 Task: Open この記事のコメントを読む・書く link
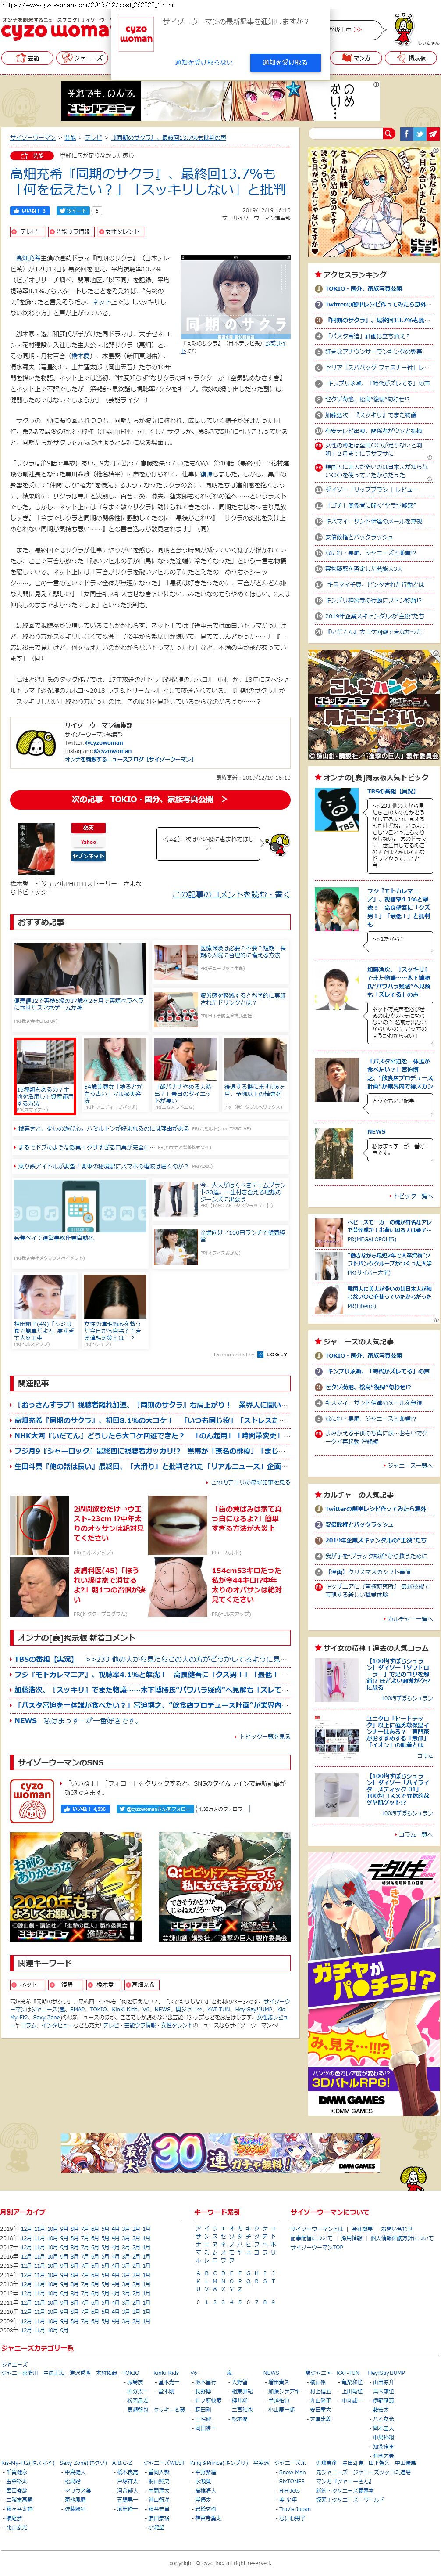[231, 894]
